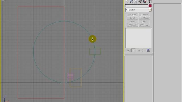This screenshot has width=182, height=102.
Task: Click Make Unique icon below stack
Action: point(139,50)
